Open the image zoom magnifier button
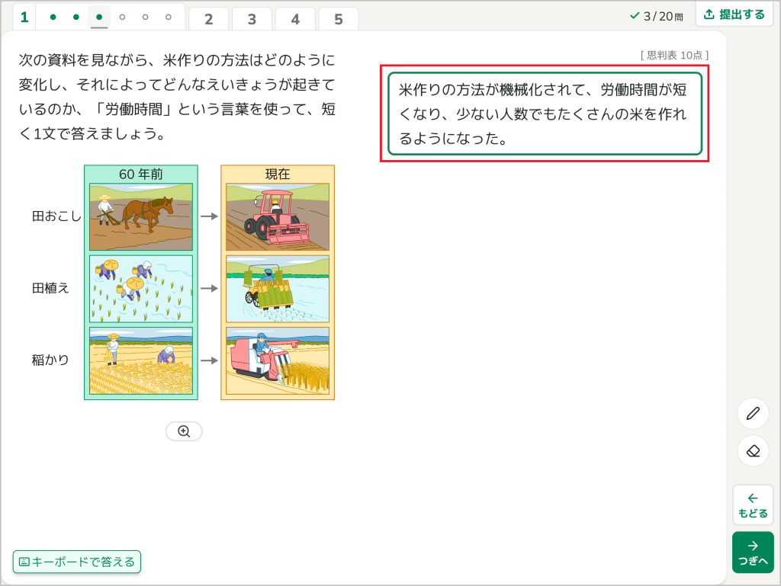Image resolution: width=781 pixels, height=586 pixels. [184, 431]
